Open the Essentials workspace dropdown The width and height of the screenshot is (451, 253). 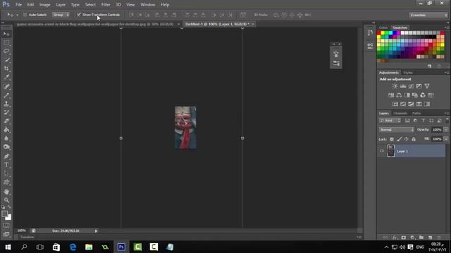click(428, 15)
